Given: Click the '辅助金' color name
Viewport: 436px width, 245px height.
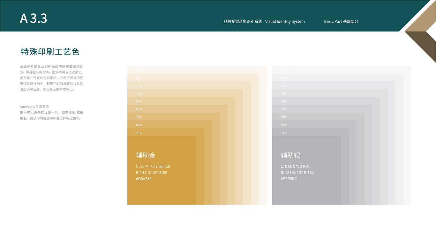Looking at the screenshot, I should (x=146, y=155).
